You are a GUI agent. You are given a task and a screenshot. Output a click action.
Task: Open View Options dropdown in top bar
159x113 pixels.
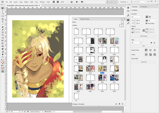click(x=72, y=2)
